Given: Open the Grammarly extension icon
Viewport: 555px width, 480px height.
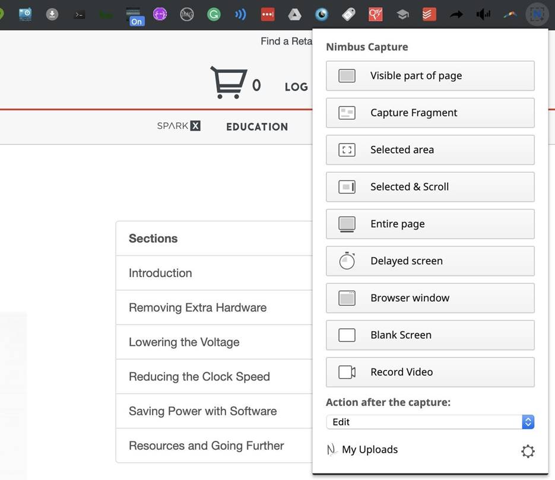Looking at the screenshot, I should pyautogui.click(x=214, y=14).
